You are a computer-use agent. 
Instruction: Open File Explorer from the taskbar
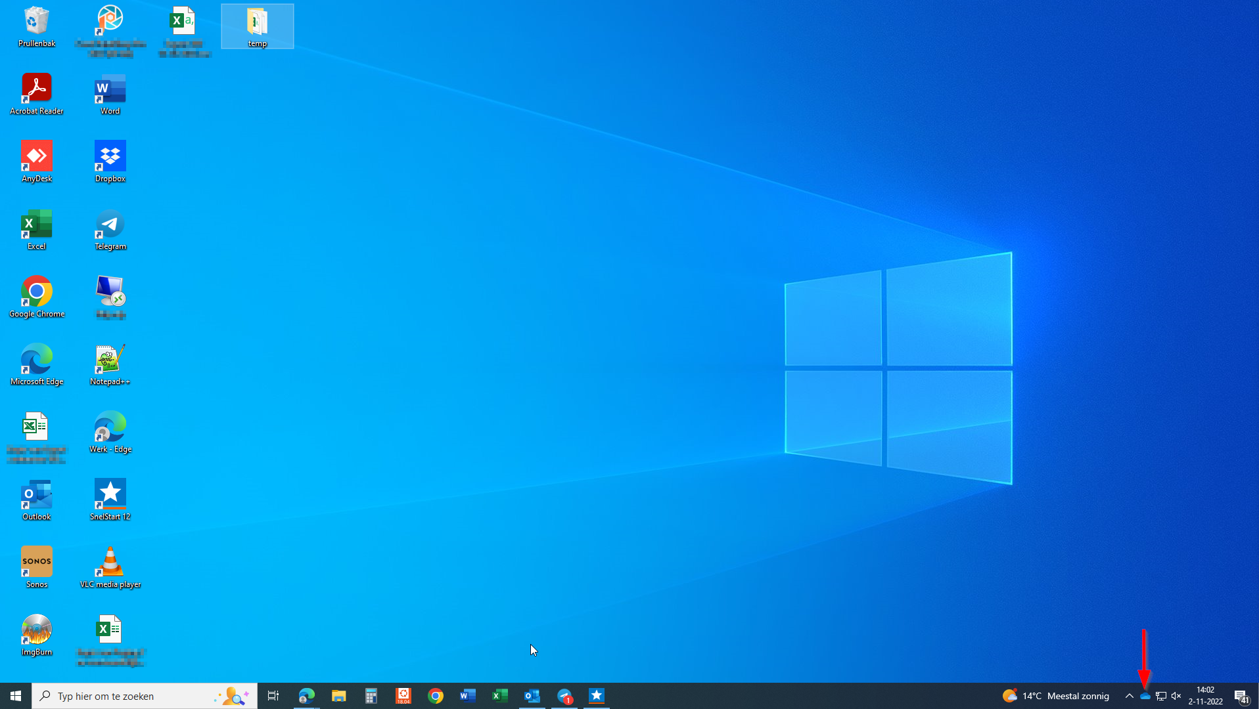point(339,696)
